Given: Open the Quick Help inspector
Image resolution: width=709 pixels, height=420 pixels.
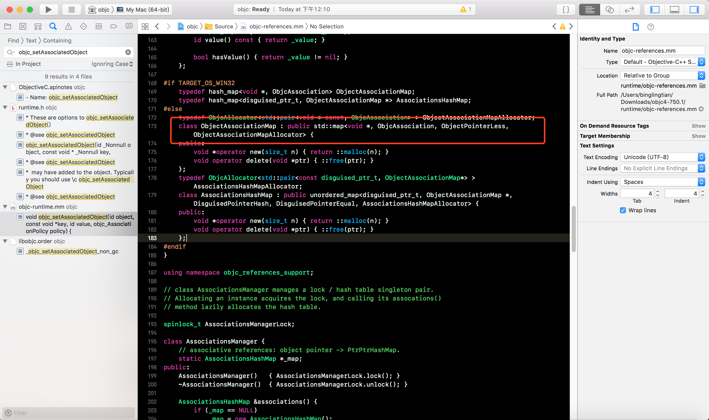Looking at the screenshot, I should (x=651, y=27).
